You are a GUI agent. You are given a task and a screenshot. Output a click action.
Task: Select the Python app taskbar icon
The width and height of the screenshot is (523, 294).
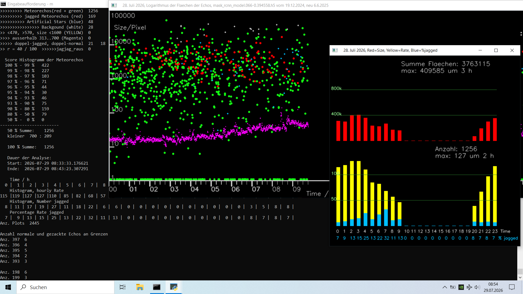pyautogui.click(x=174, y=287)
